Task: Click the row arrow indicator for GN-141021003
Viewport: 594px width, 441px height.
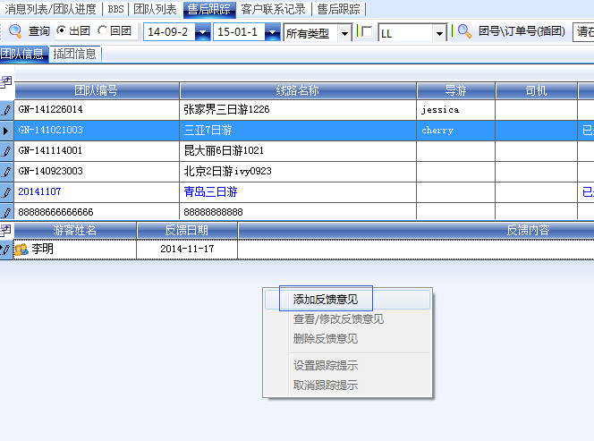Action: [x=7, y=131]
